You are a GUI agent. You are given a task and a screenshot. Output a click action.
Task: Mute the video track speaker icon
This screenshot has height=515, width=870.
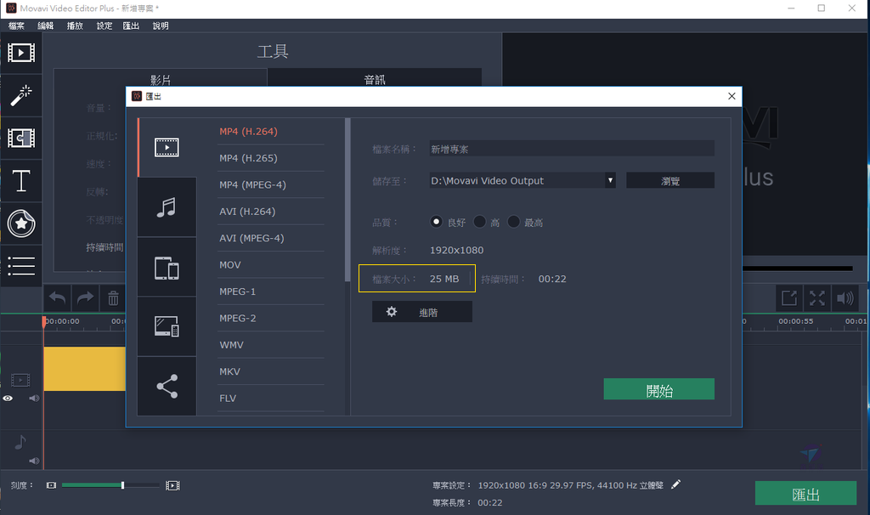point(34,398)
